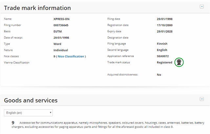Click the Vienna Classification label

click(16, 63)
